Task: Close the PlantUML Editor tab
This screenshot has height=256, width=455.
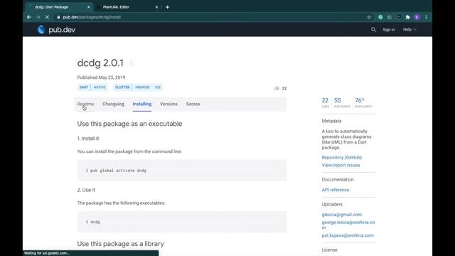Action: coord(156,7)
